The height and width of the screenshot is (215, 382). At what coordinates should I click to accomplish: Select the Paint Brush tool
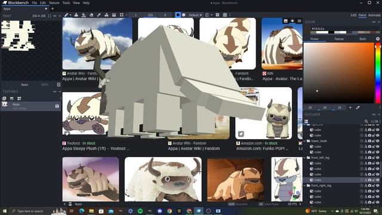click(x=66, y=15)
